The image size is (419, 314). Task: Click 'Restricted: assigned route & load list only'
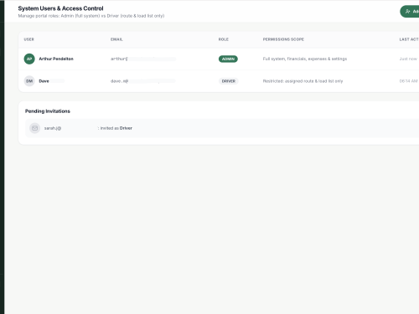pyautogui.click(x=303, y=81)
